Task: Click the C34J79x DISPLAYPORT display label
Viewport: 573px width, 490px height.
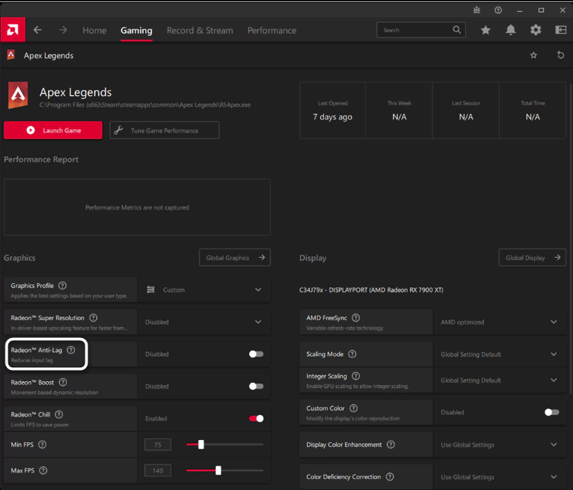Action: click(x=371, y=290)
